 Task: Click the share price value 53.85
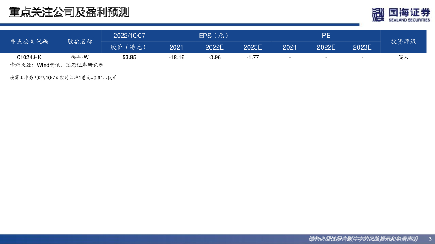129,57
